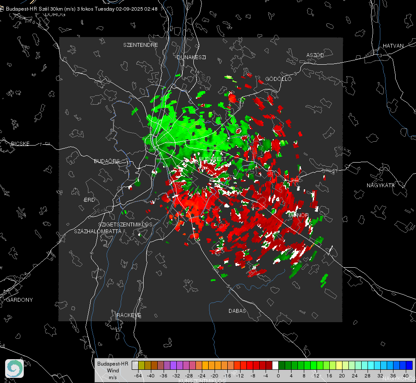
Task: Click the ÉRD city label
Action: [x=89, y=200]
